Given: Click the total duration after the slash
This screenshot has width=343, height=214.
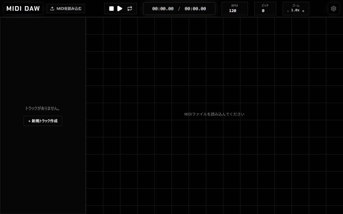Looking at the screenshot, I should tap(195, 9).
